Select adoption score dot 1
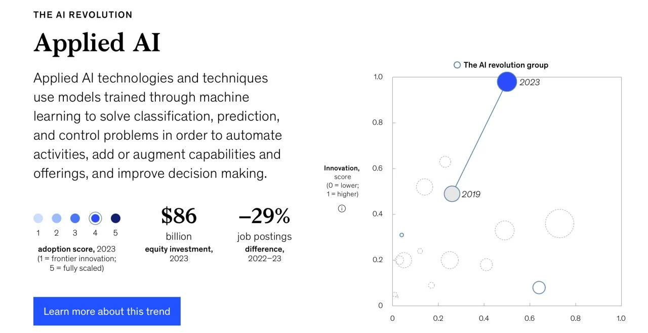 [38, 218]
